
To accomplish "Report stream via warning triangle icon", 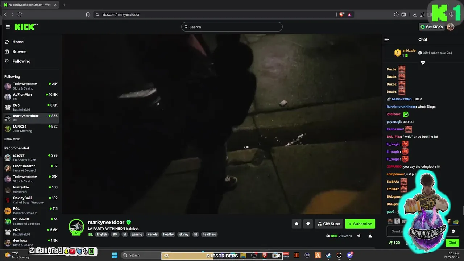I will [x=370, y=236].
